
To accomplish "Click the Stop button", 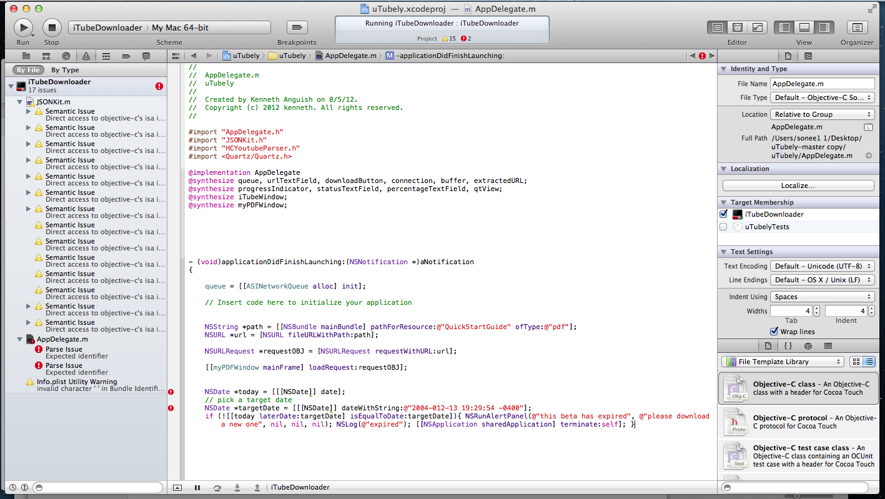I will point(52,27).
